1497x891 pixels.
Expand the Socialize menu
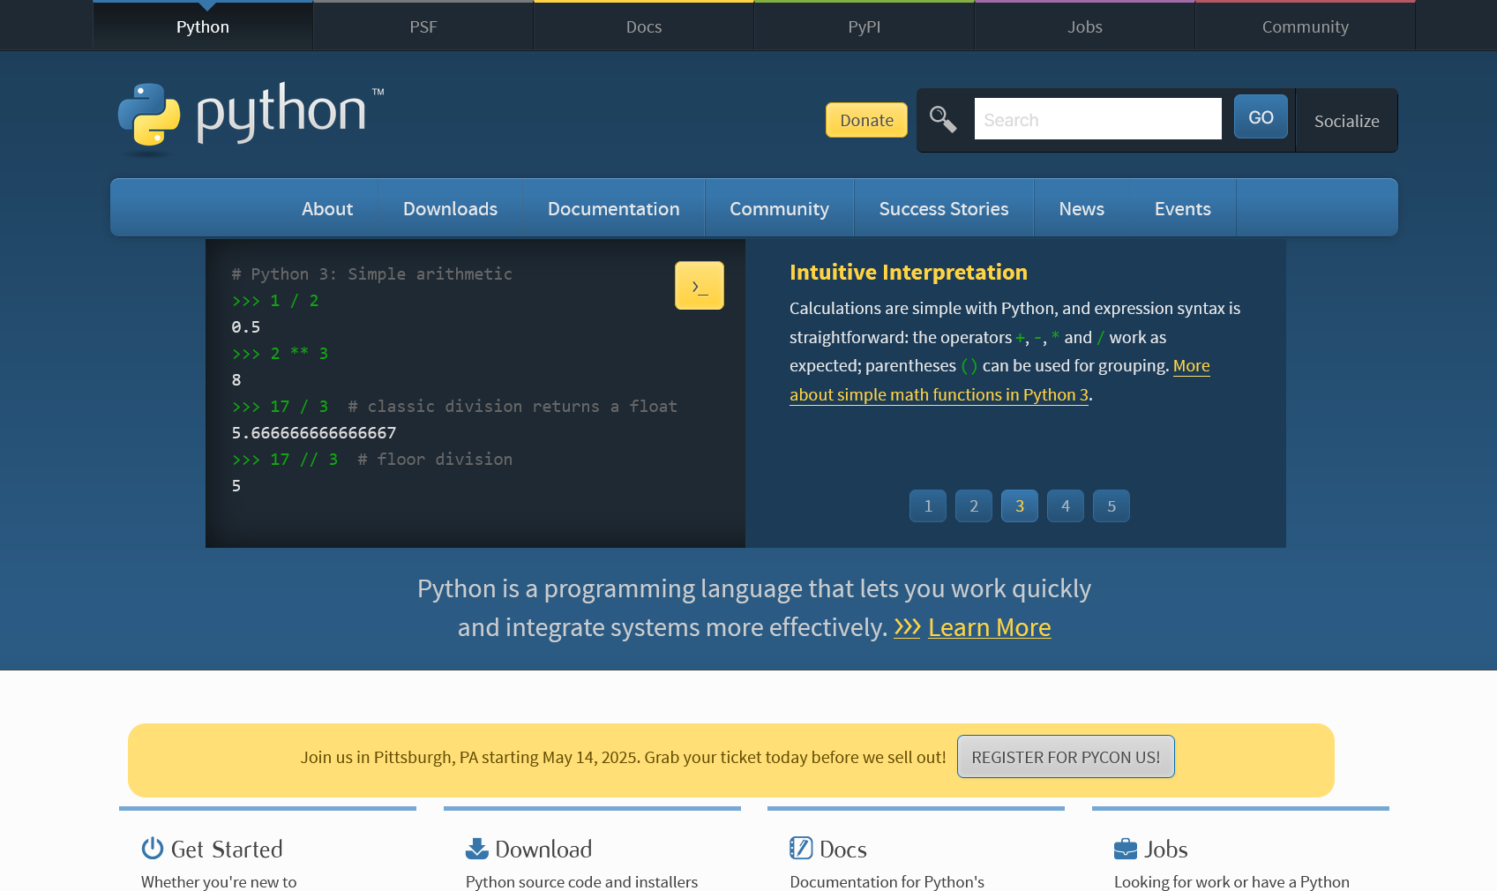1346,121
